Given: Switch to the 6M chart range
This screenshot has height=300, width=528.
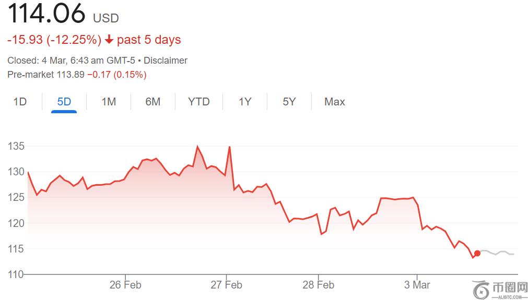Looking at the screenshot, I should click(x=153, y=102).
